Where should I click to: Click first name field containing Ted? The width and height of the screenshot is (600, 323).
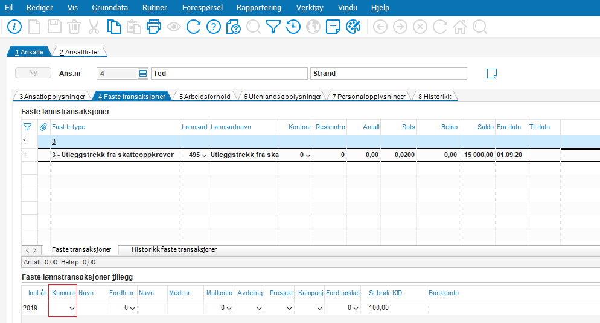229,74
